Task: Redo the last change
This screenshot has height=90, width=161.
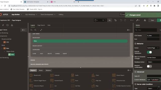Action: 125,20
